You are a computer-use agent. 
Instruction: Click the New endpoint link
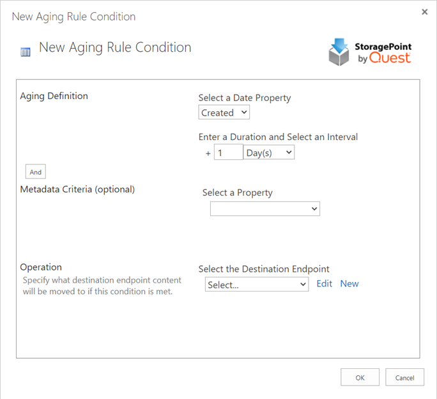tap(349, 283)
